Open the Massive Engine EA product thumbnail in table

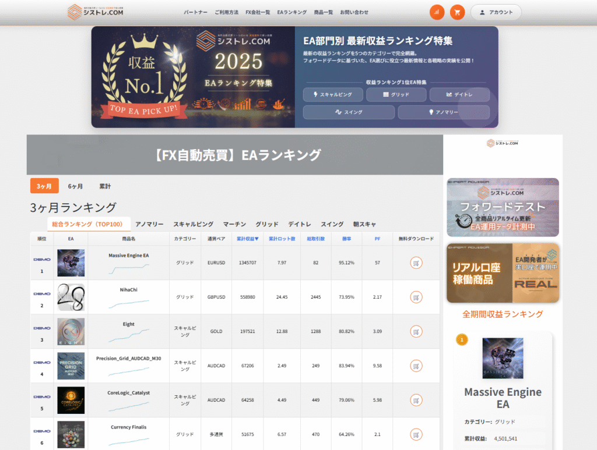pyautogui.click(x=71, y=263)
